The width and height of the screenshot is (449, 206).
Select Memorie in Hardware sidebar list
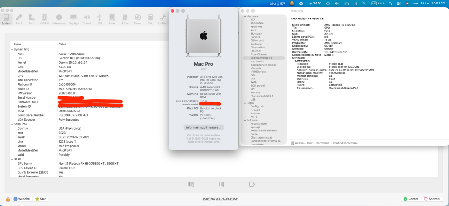point(256,68)
